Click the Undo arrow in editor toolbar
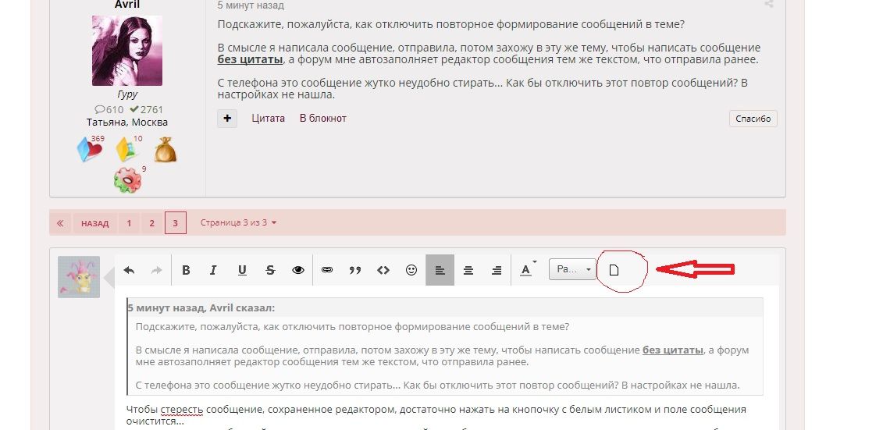The image size is (883, 430). point(129,270)
